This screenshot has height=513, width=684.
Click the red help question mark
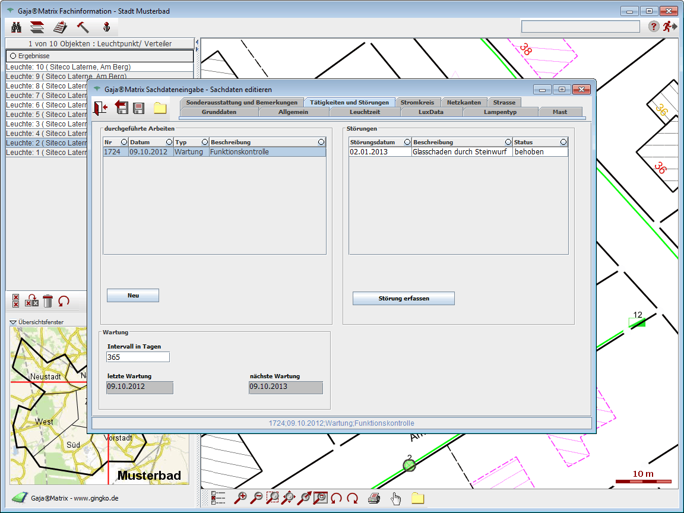(x=653, y=26)
